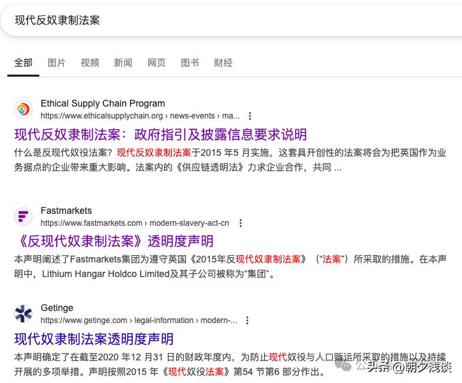Open more options for Getinge result
Image resolution: width=462 pixels, height=383 pixels.
[x=247, y=320]
